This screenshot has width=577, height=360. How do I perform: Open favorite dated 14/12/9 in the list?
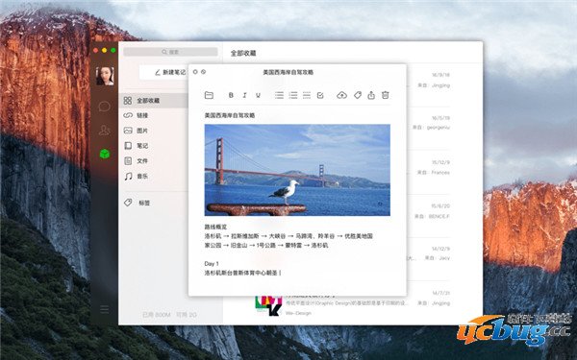(429, 253)
